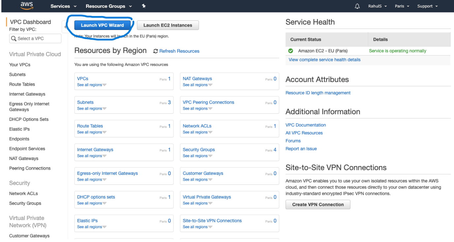Open the Services dropdown menu
The height and width of the screenshot is (242, 454).
pos(63,6)
